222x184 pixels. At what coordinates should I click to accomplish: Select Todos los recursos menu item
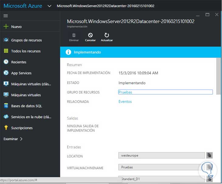point(26,51)
